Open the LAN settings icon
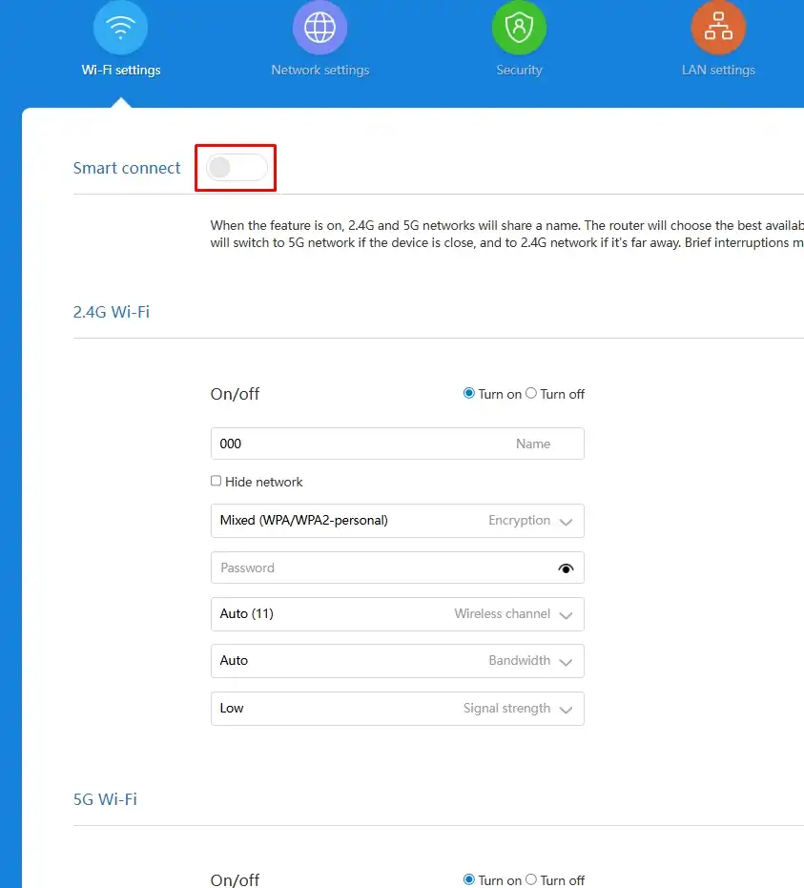 718,29
